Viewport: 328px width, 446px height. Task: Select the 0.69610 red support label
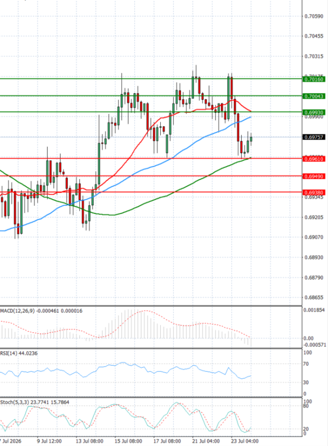314,159
